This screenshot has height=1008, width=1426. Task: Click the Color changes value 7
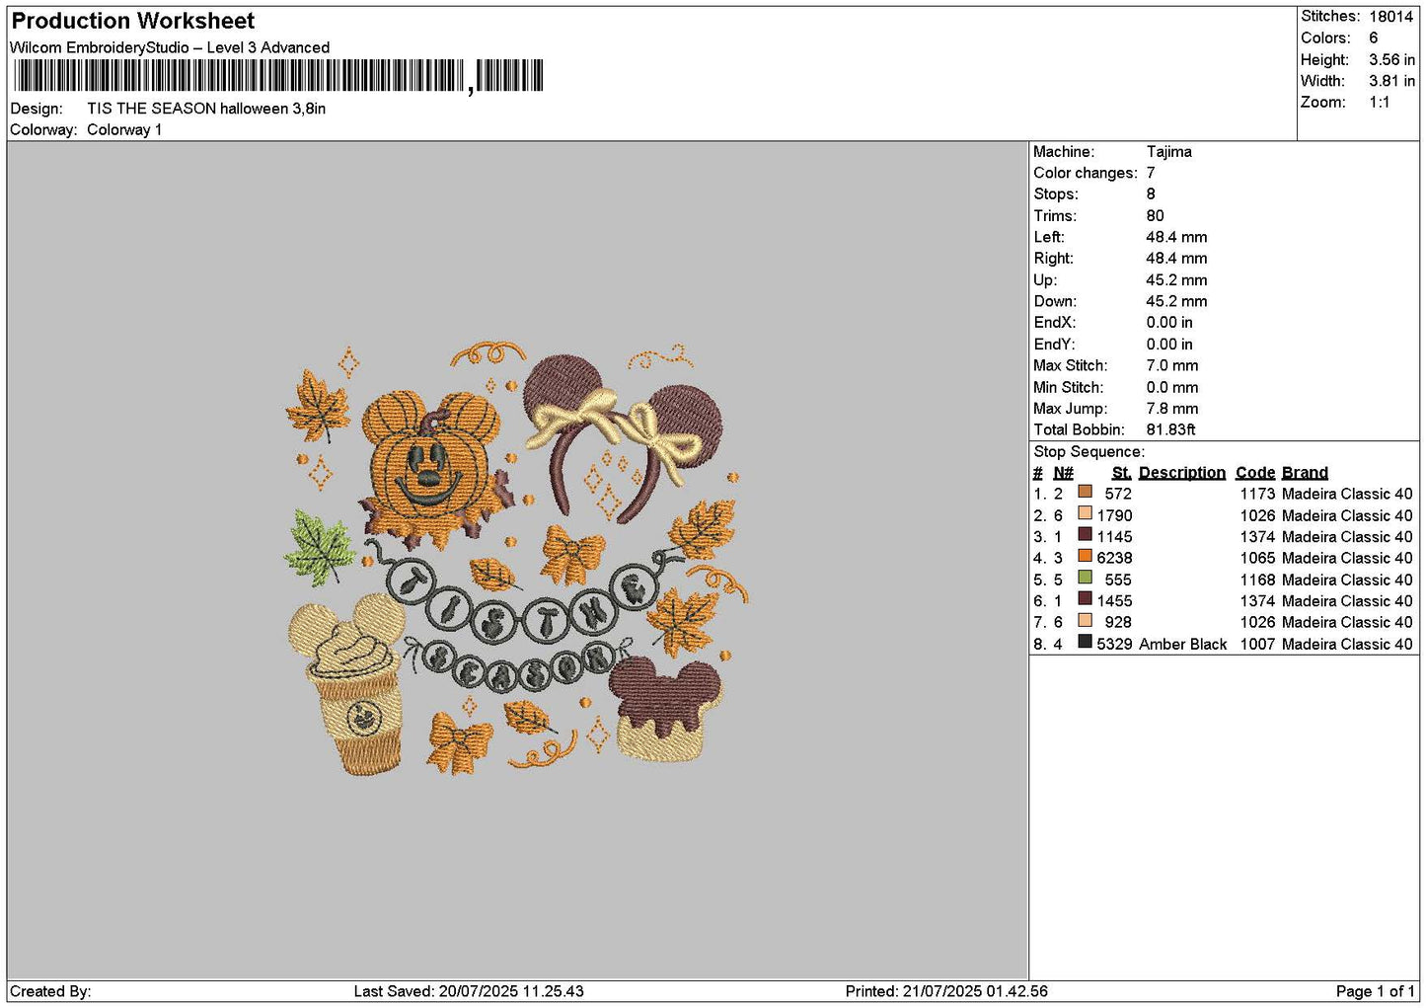1151,174
